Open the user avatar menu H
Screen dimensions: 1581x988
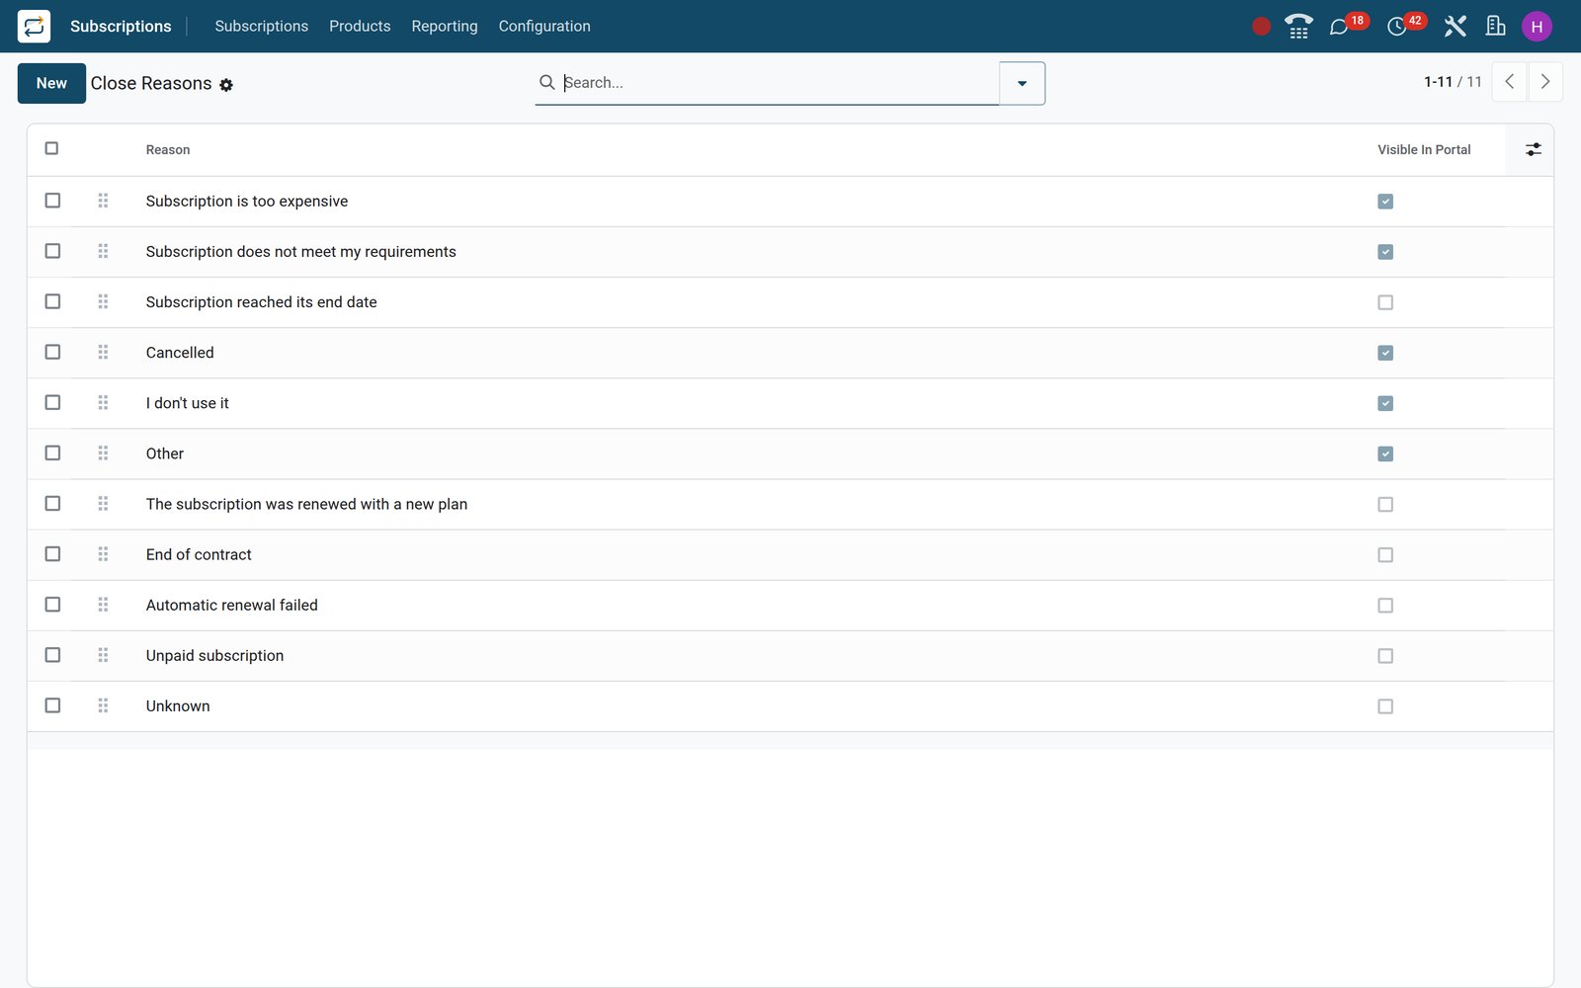(1537, 27)
